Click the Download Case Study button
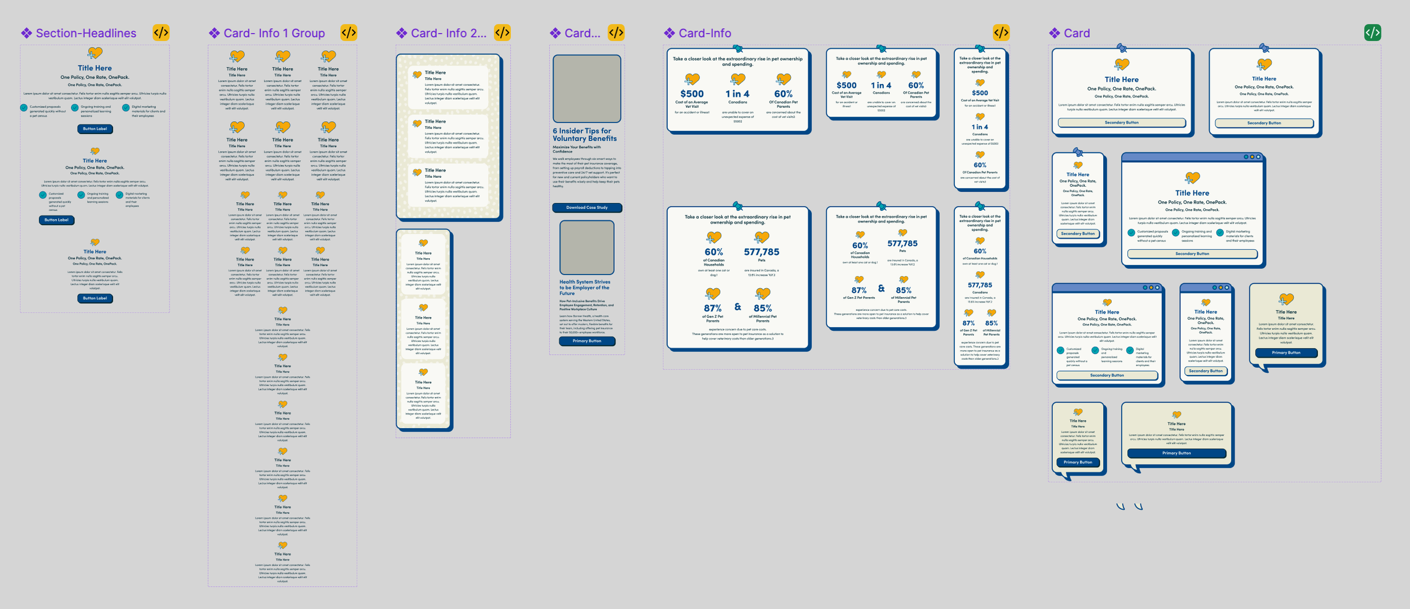Image resolution: width=1410 pixels, height=609 pixels. pyautogui.click(x=587, y=208)
